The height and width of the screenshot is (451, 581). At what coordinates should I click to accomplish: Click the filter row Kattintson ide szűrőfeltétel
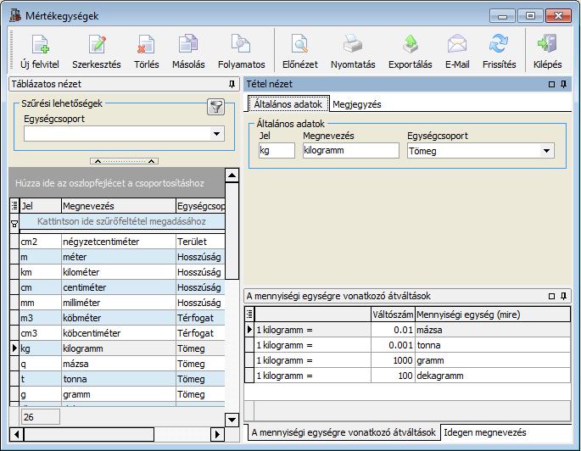[121, 221]
